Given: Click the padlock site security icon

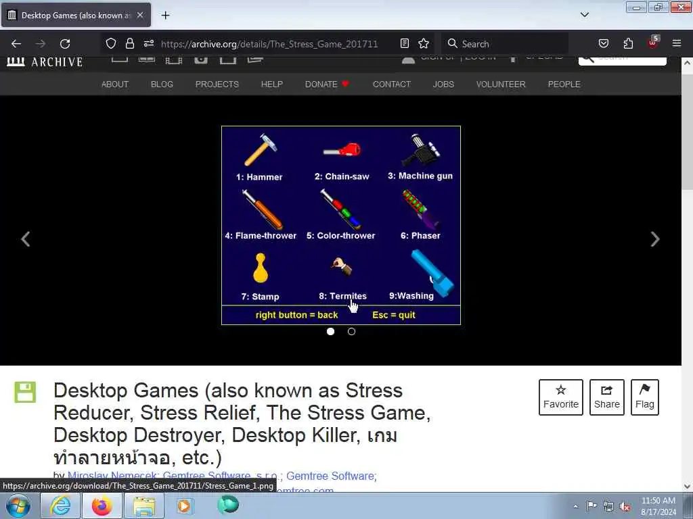Looking at the screenshot, I should click(129, 43).
